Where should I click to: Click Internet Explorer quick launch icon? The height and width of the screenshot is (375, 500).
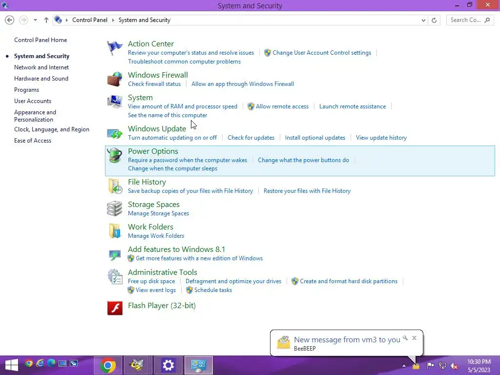40,363
